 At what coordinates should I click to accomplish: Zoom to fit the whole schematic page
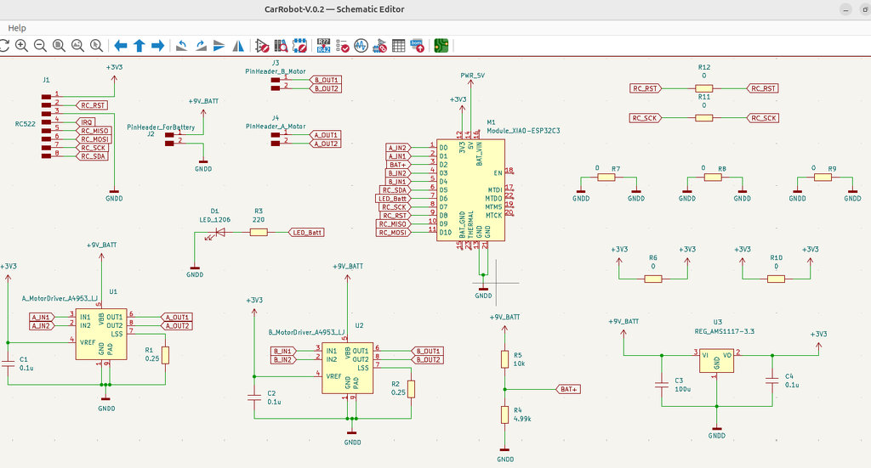click(59, 45)
